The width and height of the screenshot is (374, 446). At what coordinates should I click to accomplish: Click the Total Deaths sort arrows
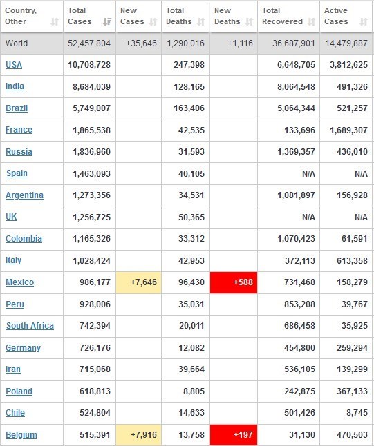point(200,21)
